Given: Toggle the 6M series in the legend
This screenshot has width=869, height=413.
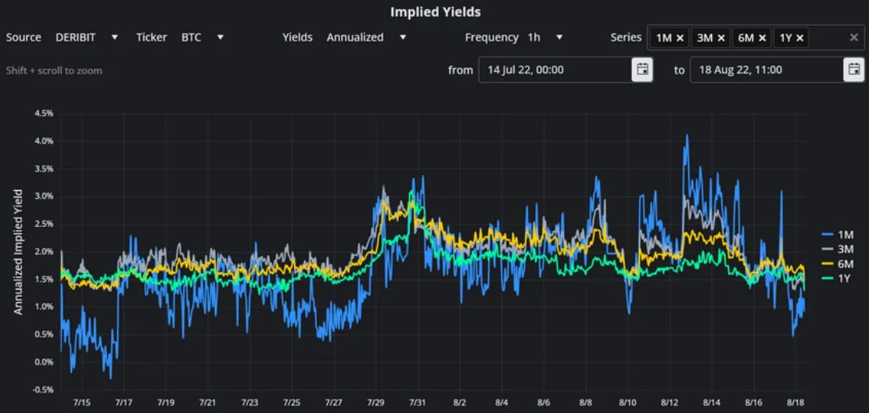Looking at the screenshot, I should tap(838, 264).
